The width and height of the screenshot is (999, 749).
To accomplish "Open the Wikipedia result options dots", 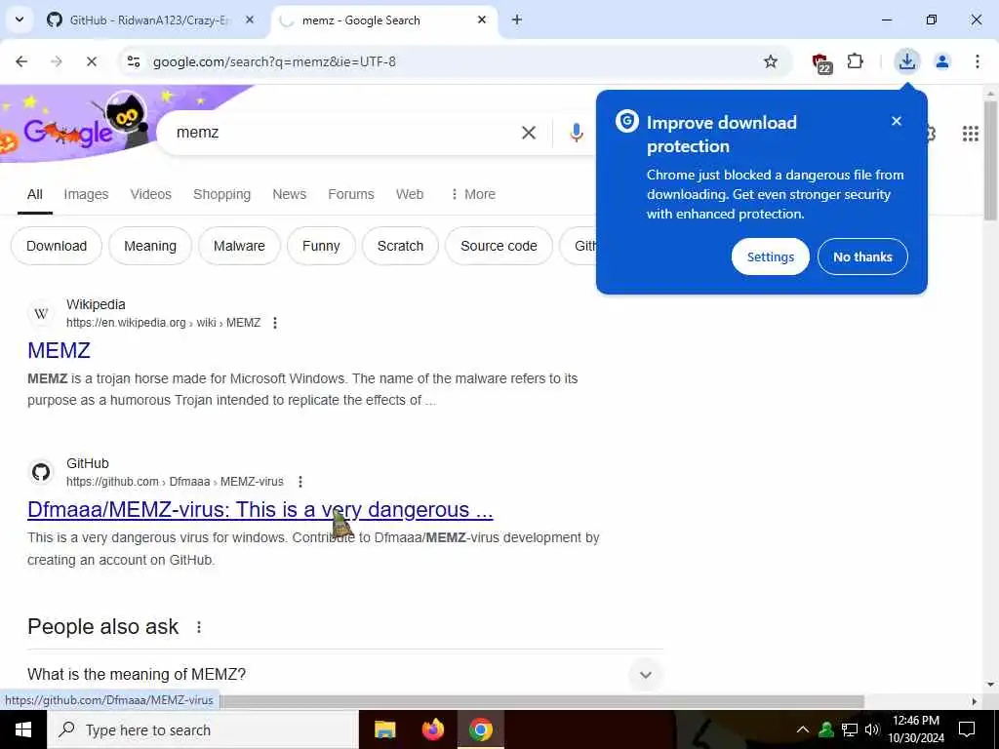I will 274,323.
